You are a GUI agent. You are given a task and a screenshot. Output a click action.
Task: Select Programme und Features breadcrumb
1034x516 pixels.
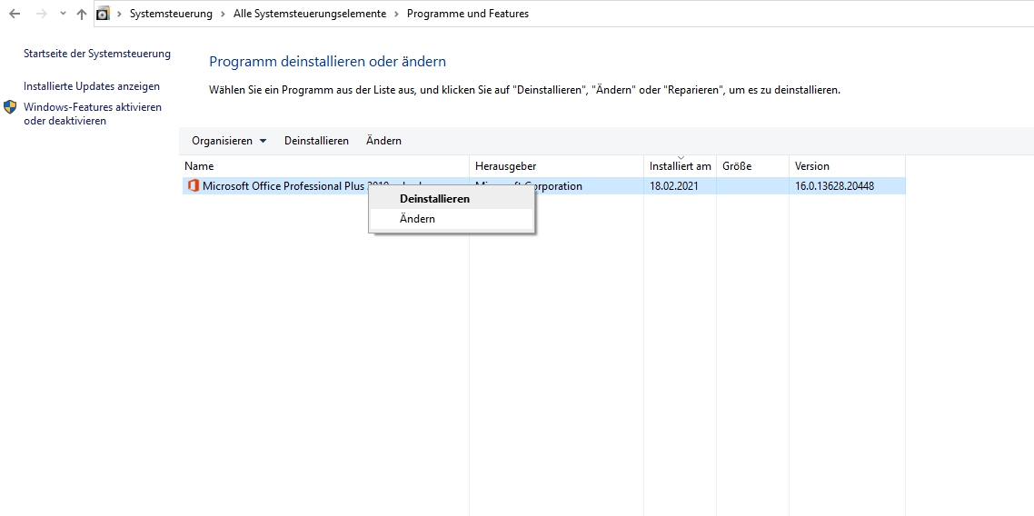(x=468, y=14)
